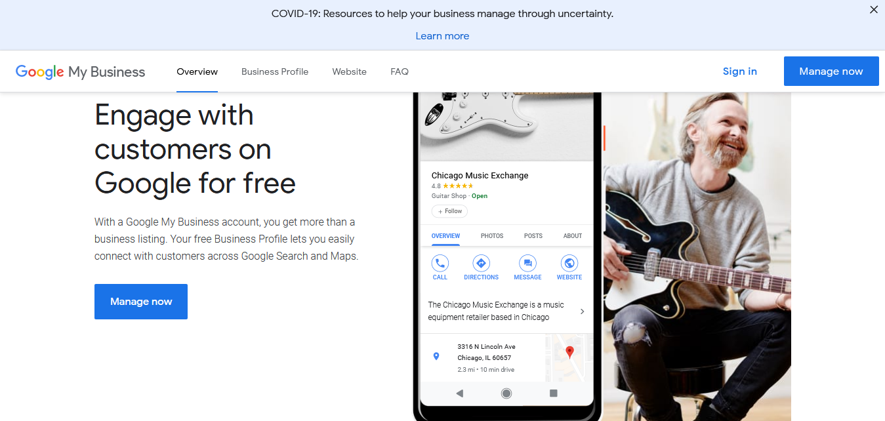Tap the Call phone icon
Screen dimensions: 885x421
440,264
